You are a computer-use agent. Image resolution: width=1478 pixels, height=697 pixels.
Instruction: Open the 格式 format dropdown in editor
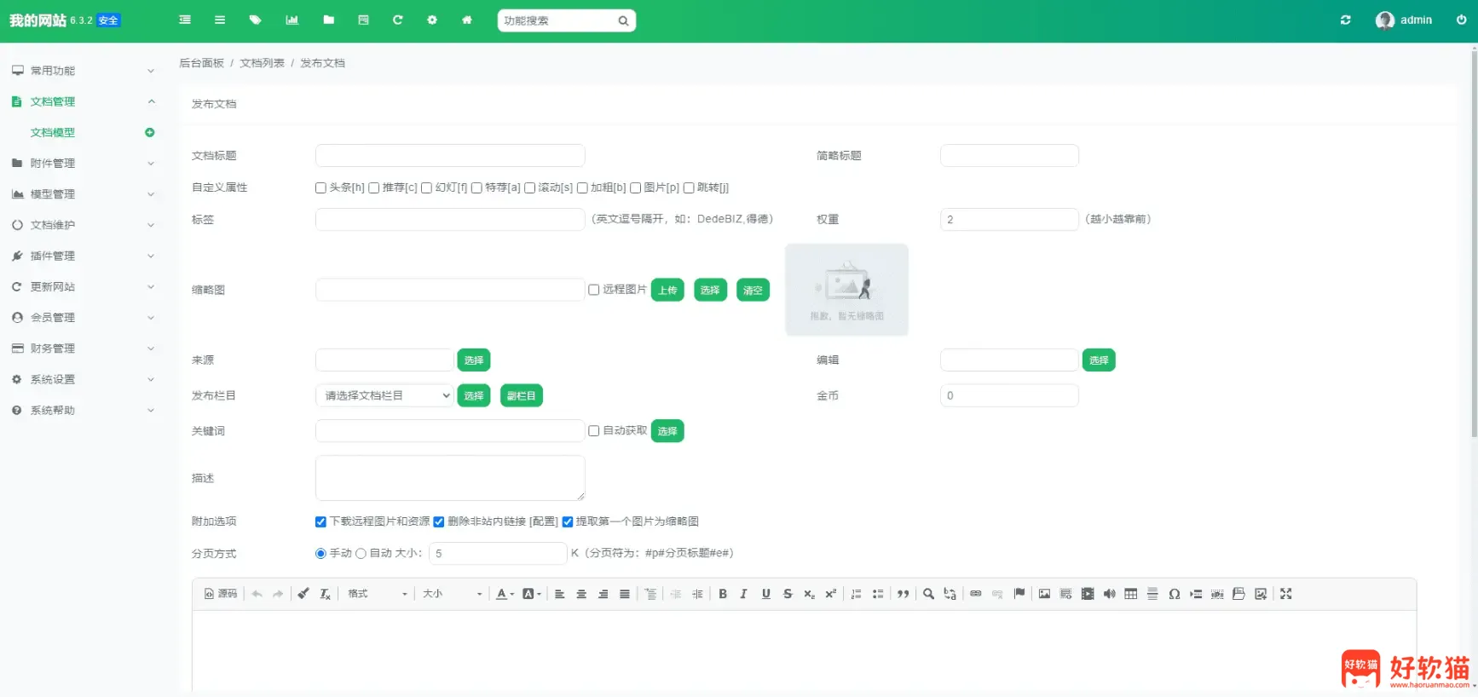[378, 594]
